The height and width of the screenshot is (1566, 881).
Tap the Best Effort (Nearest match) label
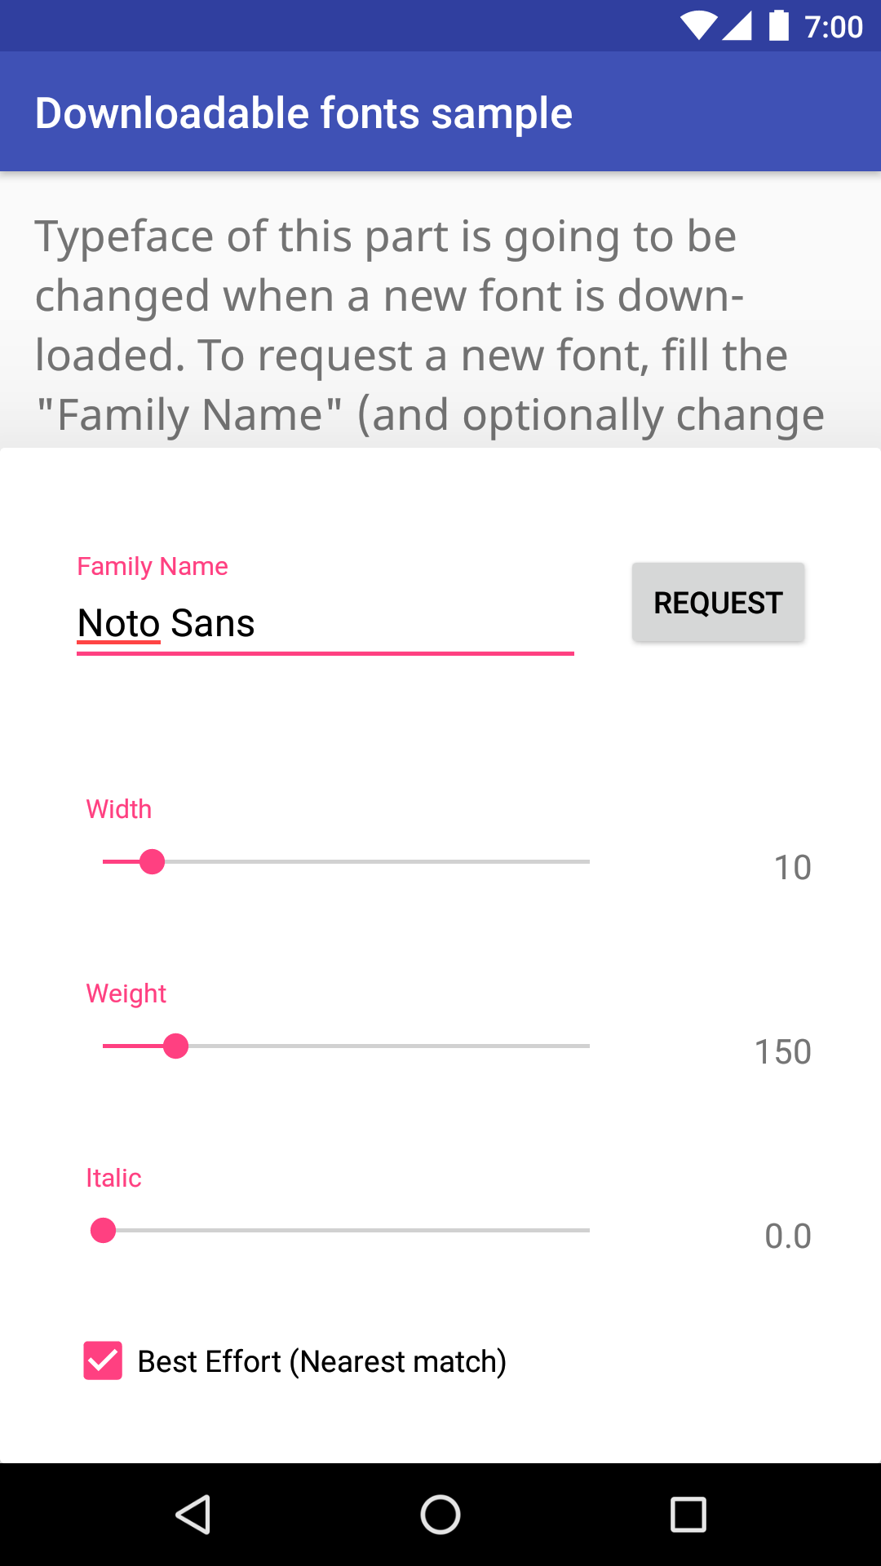click(321, 1361)
